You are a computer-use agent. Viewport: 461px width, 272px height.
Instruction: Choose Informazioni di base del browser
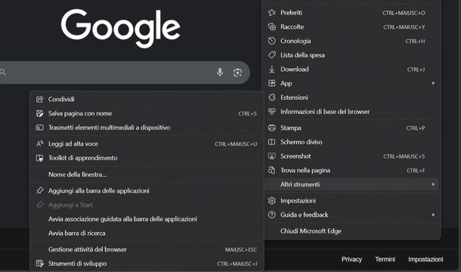(351, 112)
